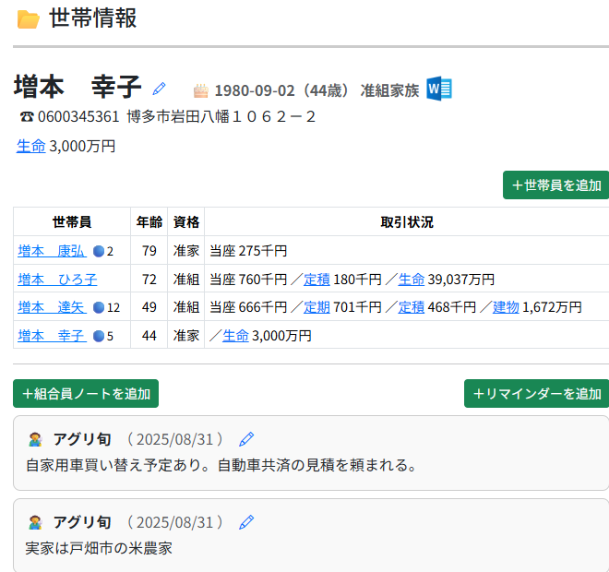Edit the note about 実家は戸畑市の米農家
The image size is (609, 572).
(246, 522)
